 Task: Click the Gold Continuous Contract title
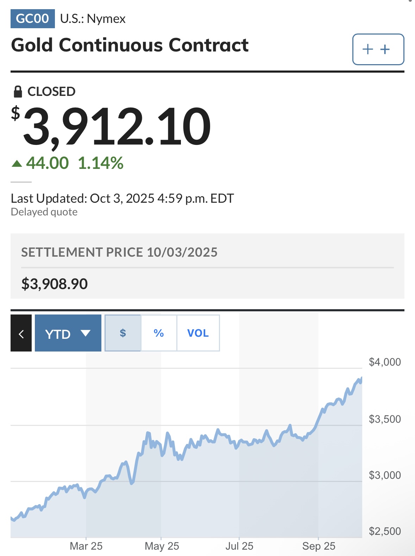click(x=130, y=45)
